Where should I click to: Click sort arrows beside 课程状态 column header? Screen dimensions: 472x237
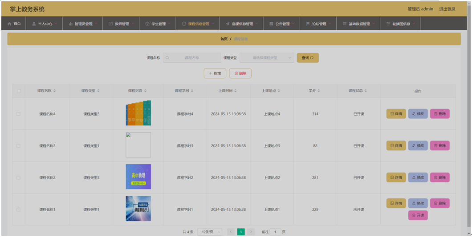[366, 91]
